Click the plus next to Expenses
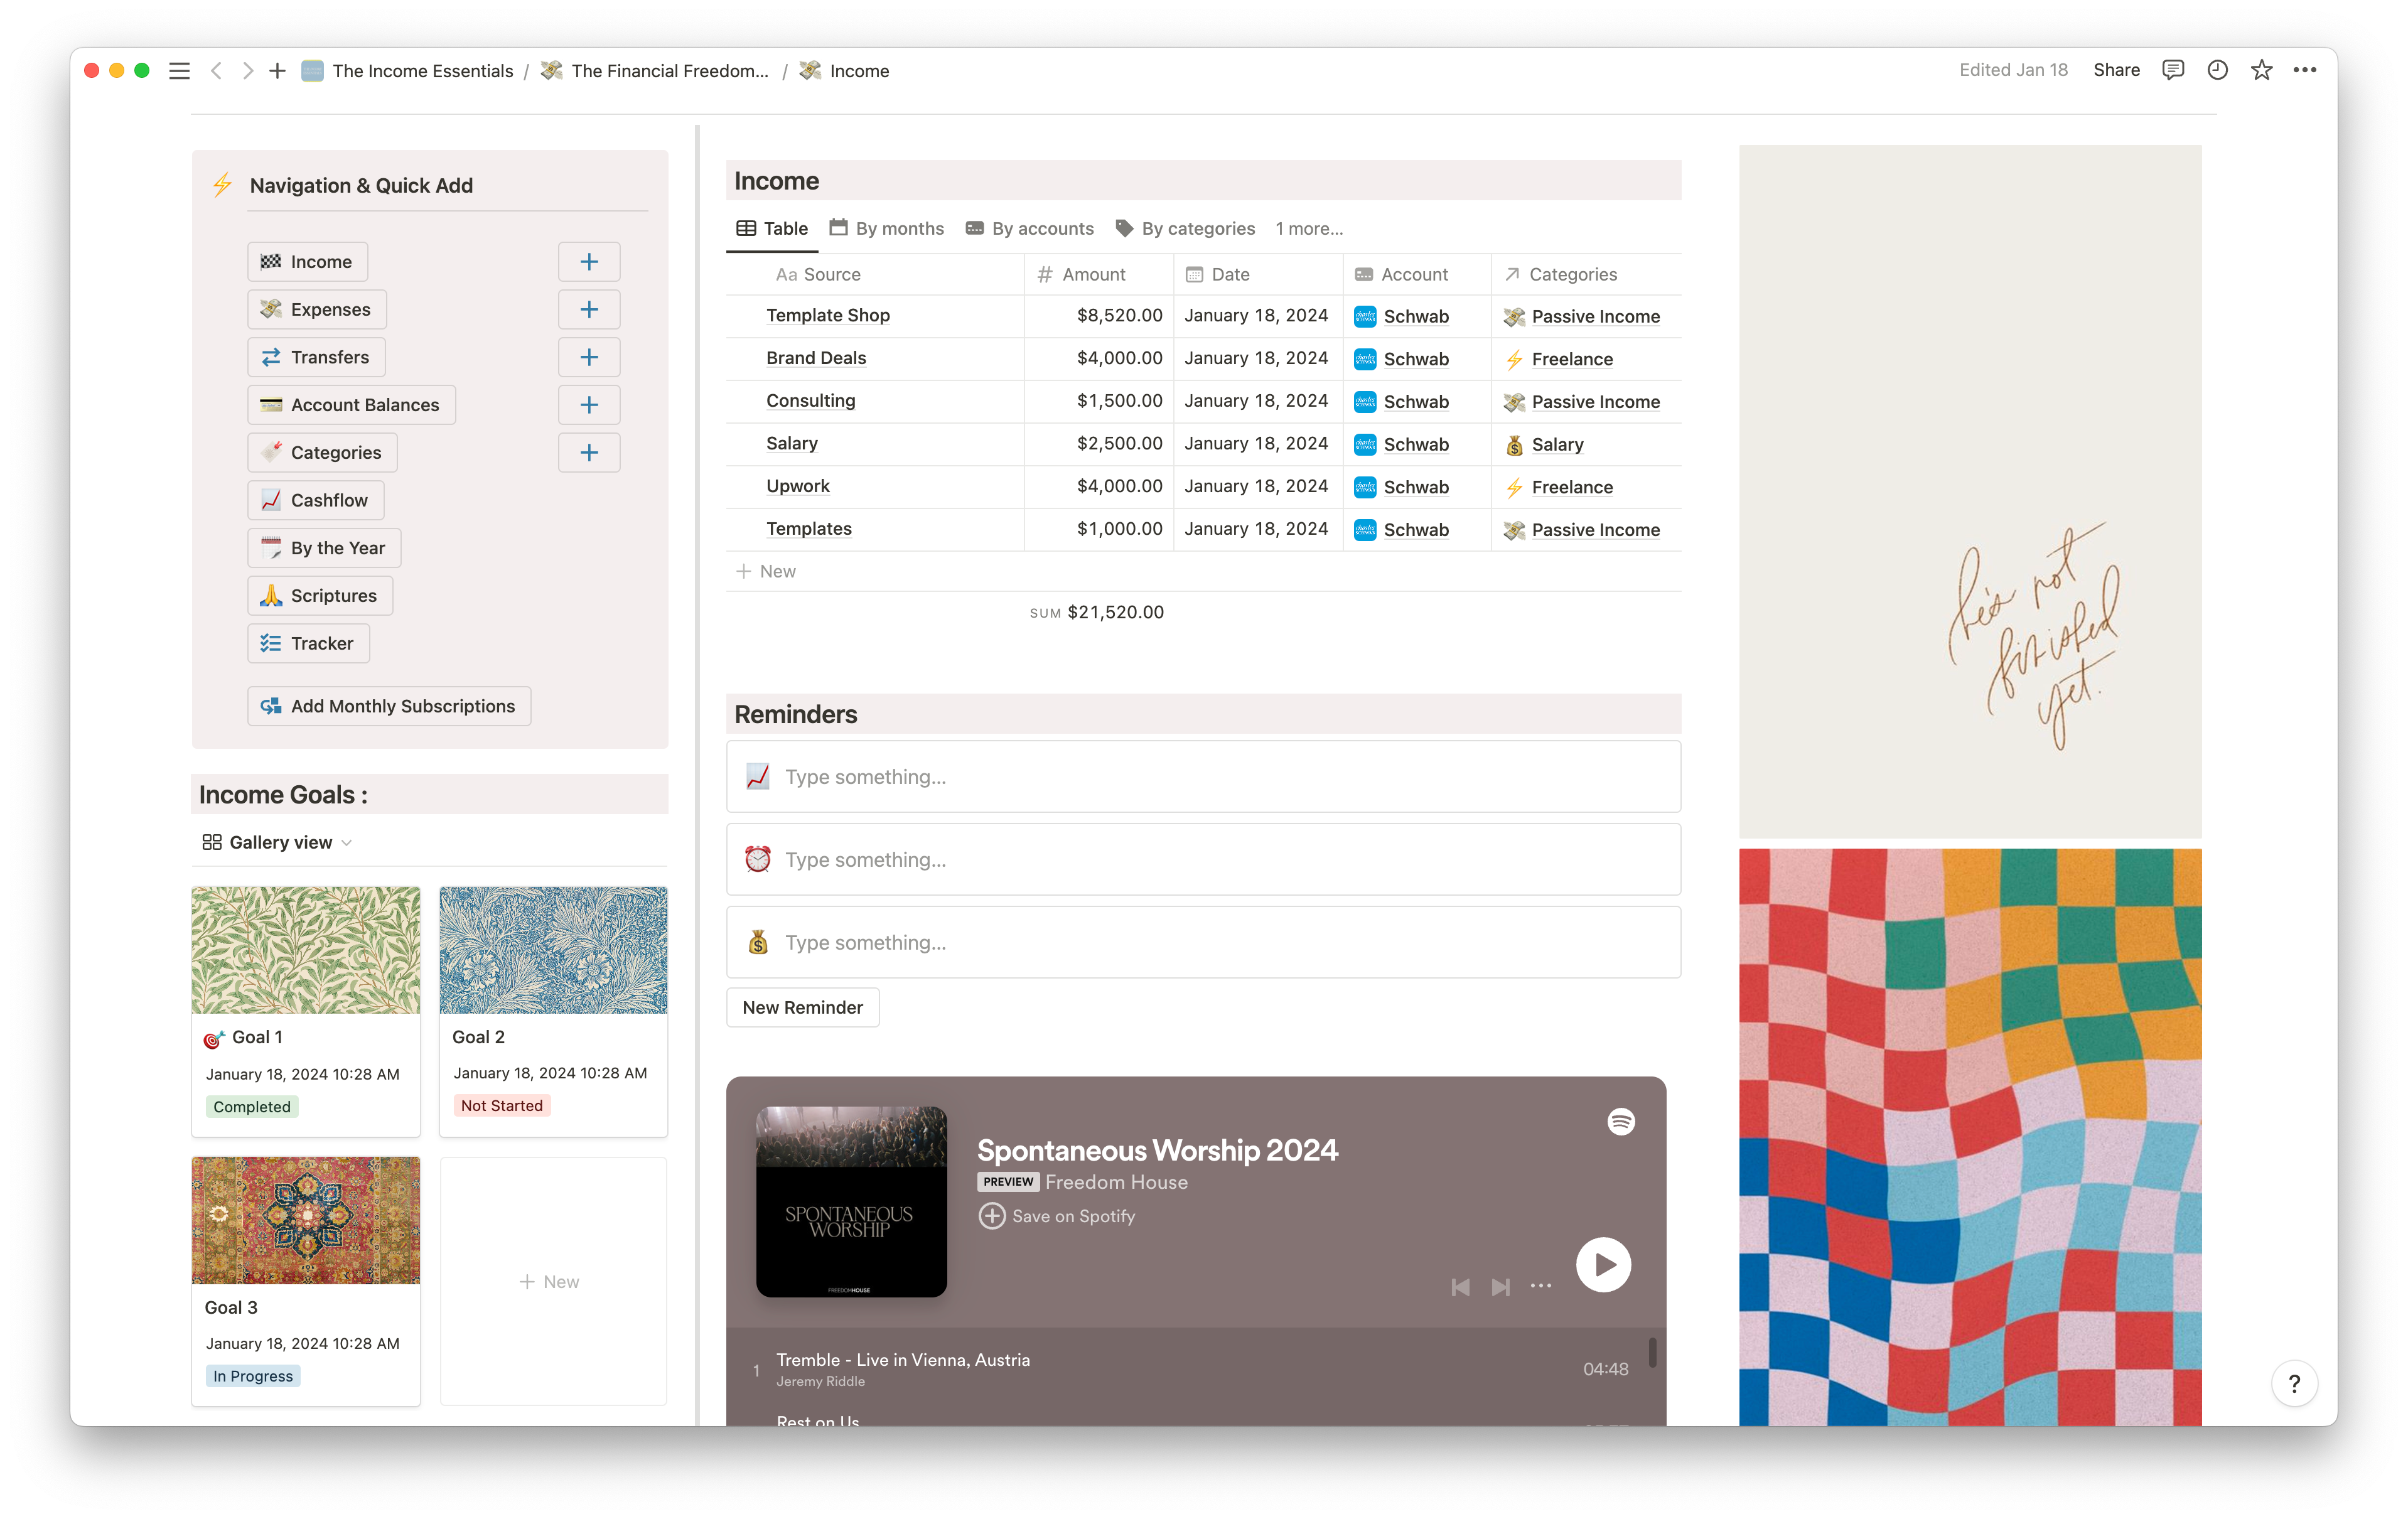The height and width of the screenshot is (1519, 2408). (x=589, y=310)
